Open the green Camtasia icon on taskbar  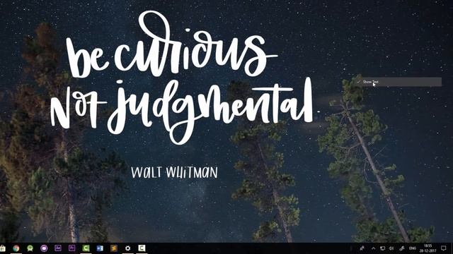pos(86,248)
